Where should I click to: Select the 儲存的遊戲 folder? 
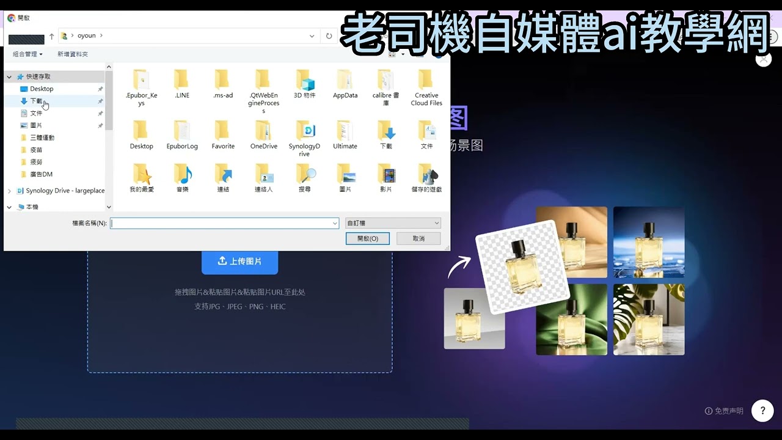point(426,178)
